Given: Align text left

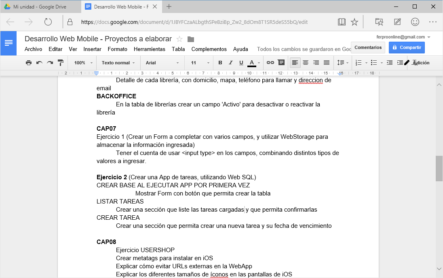Looking at the screenshot, I should (295, 63).
